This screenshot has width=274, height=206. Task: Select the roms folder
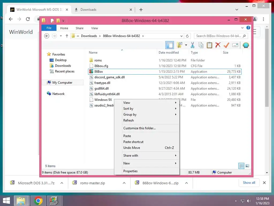click(98, 60)
